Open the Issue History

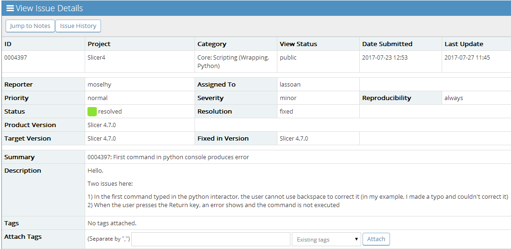coord(78,26)
